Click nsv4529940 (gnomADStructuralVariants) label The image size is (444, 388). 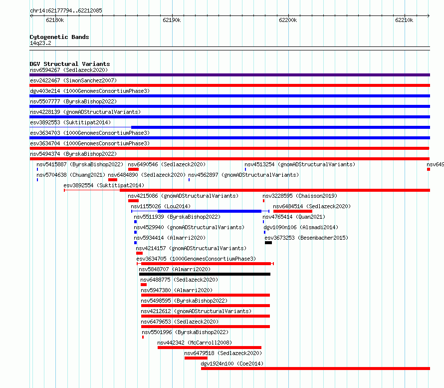click(x=189, y=227)
